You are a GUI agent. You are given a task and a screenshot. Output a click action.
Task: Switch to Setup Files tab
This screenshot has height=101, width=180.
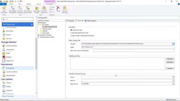(79, 21)
